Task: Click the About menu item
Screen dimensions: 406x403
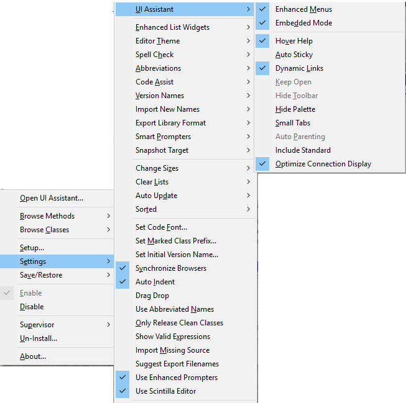Action: tap(33, 356)
